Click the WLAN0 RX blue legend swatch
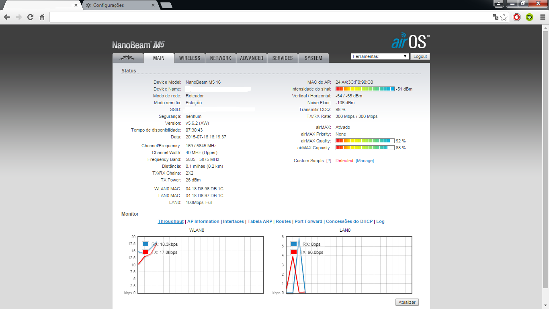549x309 pixels. coord(145,244)
